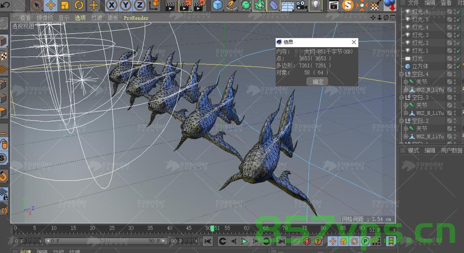The width and height of the screenshot is (464, 253).
Task: Add a cube primitive object
Action: coord(218,6)
